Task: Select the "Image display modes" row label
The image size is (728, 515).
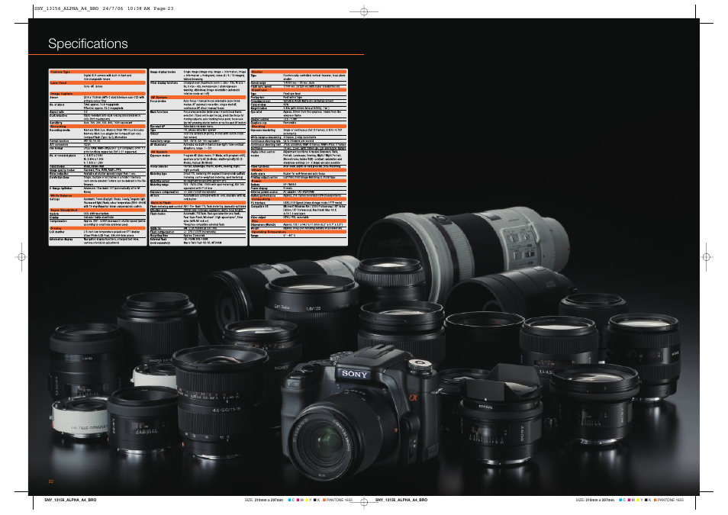Action: 163,72
